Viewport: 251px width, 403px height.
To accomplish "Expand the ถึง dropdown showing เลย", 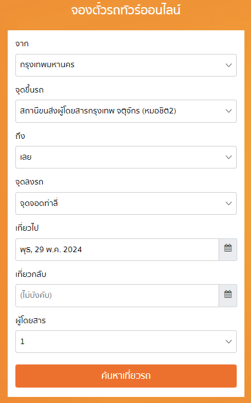I will (x=126, y=157).
